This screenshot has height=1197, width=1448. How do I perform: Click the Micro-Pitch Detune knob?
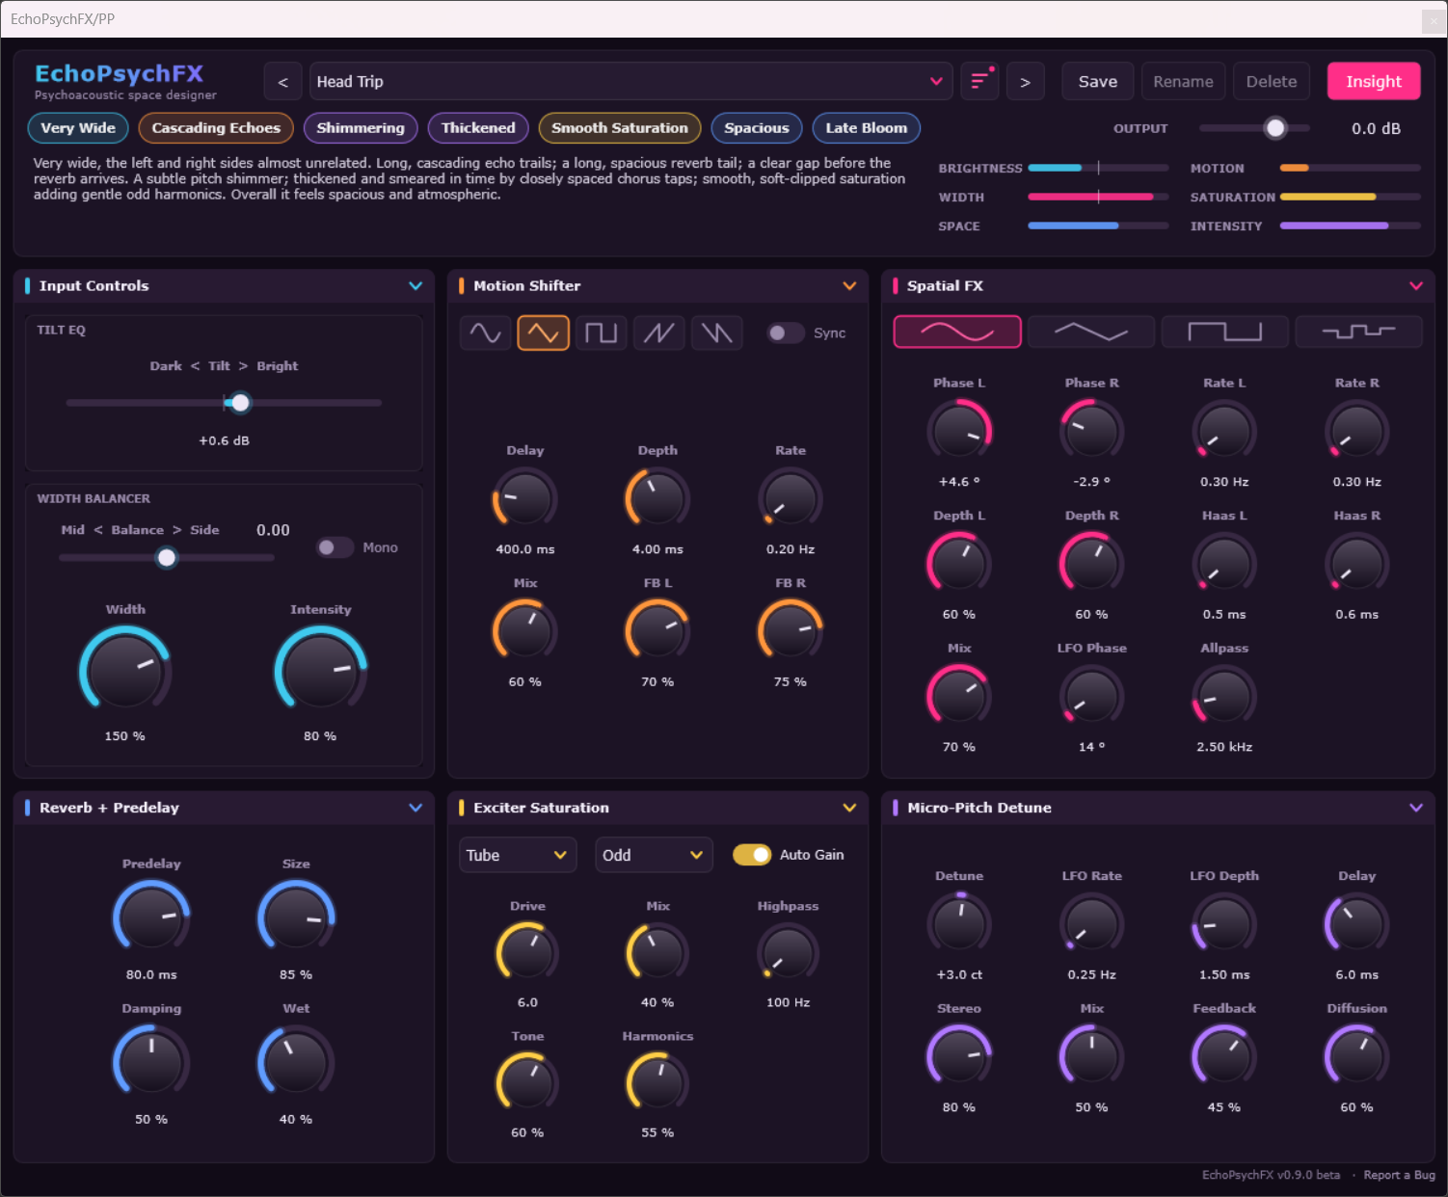click(x=959, y=924)
